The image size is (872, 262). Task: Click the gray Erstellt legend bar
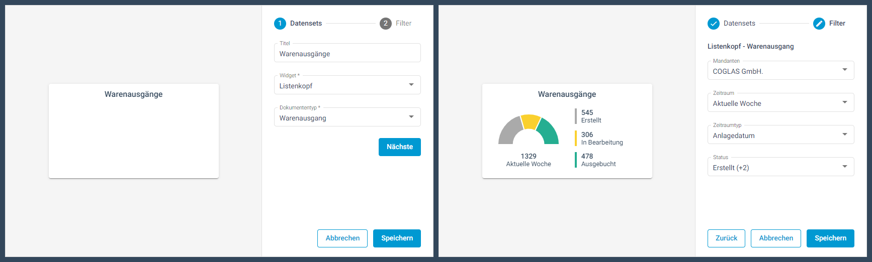576,116
